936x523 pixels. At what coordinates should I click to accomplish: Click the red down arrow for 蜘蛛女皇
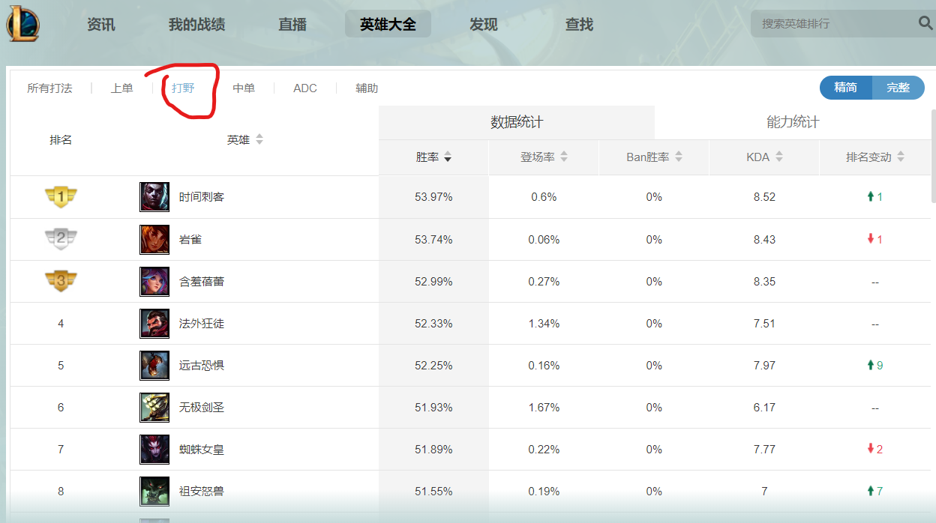point(871,450)
